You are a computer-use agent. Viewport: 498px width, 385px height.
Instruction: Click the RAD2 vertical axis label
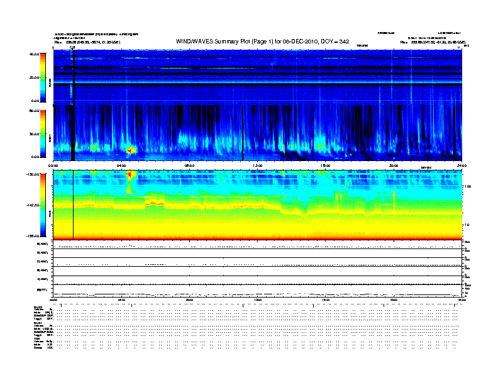pos(50,82)
